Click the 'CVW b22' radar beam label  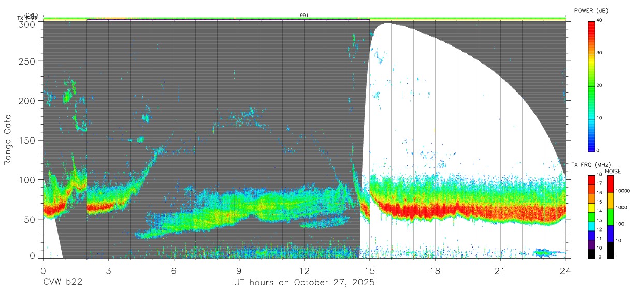coord(63,282)
